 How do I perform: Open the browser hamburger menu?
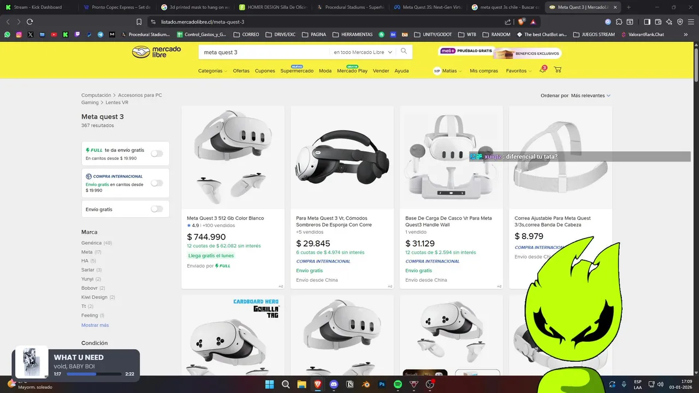(691, 22)
